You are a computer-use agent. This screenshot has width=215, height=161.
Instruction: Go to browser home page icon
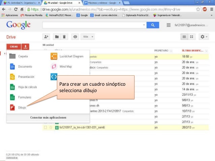pyautogui.click(x=22, y=9)
